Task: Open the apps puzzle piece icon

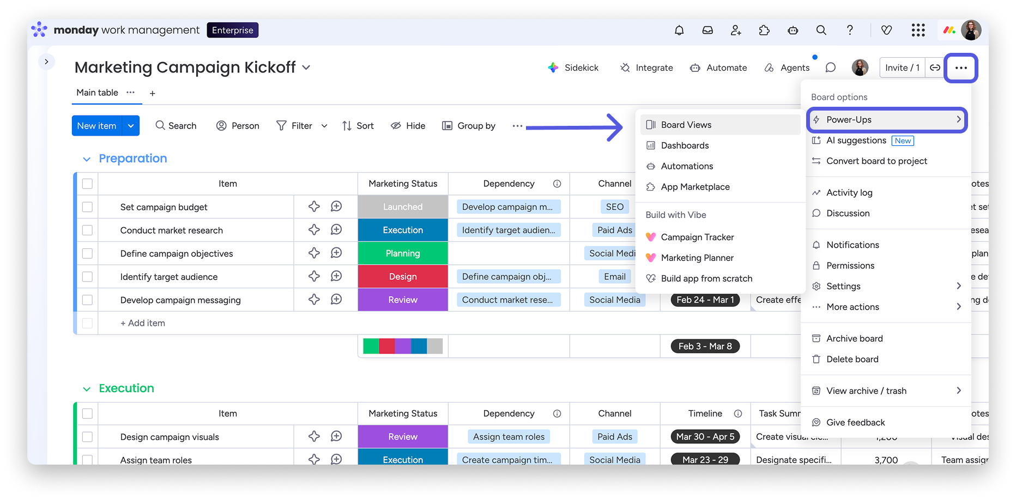Action: coord(764,31)
